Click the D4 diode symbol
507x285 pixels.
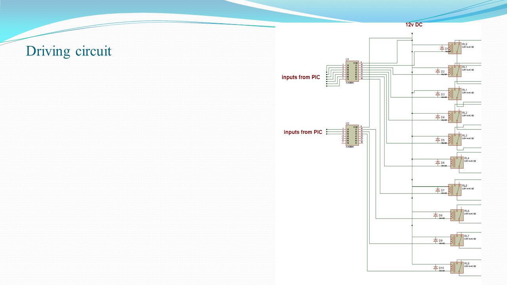[437, 117]
